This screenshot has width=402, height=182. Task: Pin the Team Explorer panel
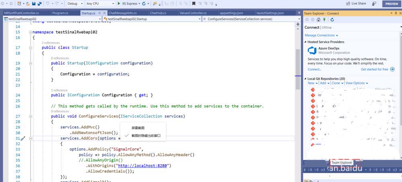click(396, 13)
